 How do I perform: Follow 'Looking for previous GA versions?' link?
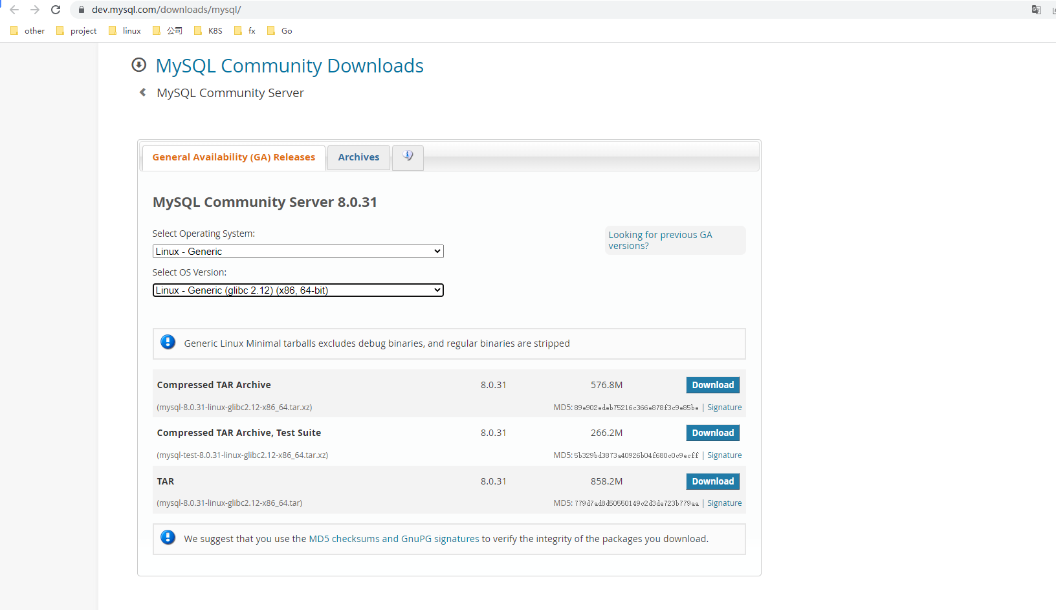tap(660, 240)
